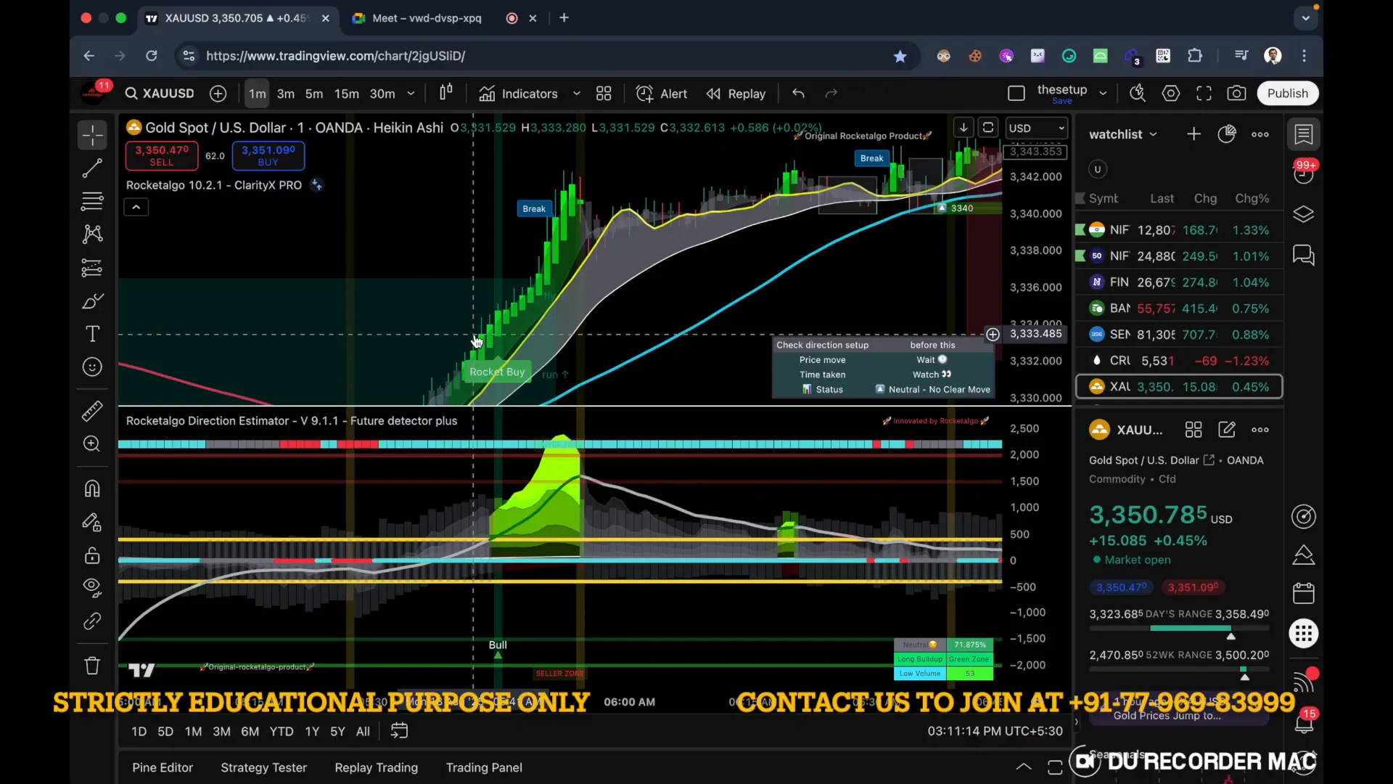The height and width of the screenshot is (784, 1393).
Task: Enter fullscreen chart mode
Action: 1204,94
